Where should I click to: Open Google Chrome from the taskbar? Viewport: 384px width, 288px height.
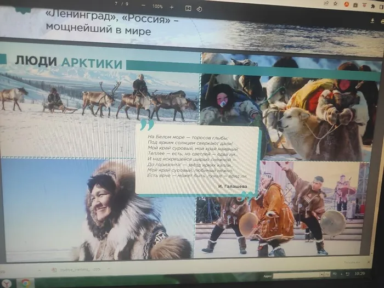pos(25,283)
